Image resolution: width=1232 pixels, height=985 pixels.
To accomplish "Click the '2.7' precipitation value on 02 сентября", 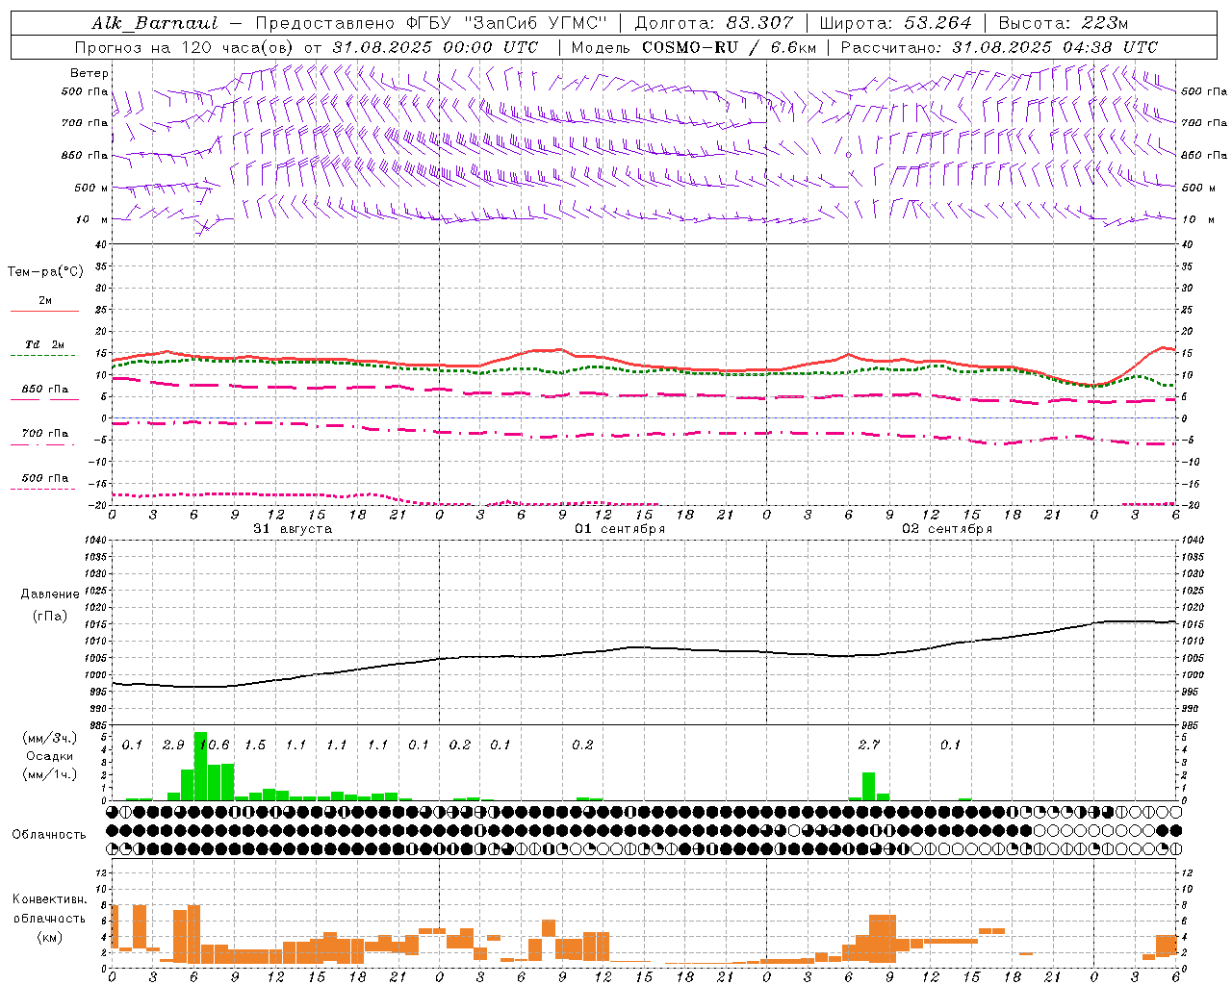I will (x=868, y=745).
